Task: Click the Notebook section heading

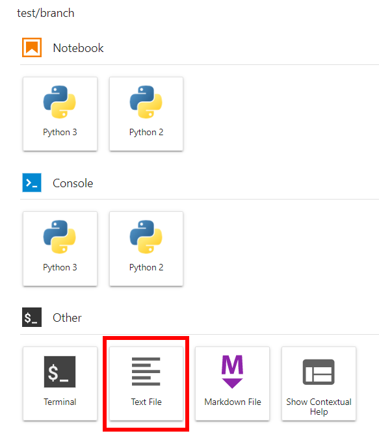Action: click(x=78, y=48)
